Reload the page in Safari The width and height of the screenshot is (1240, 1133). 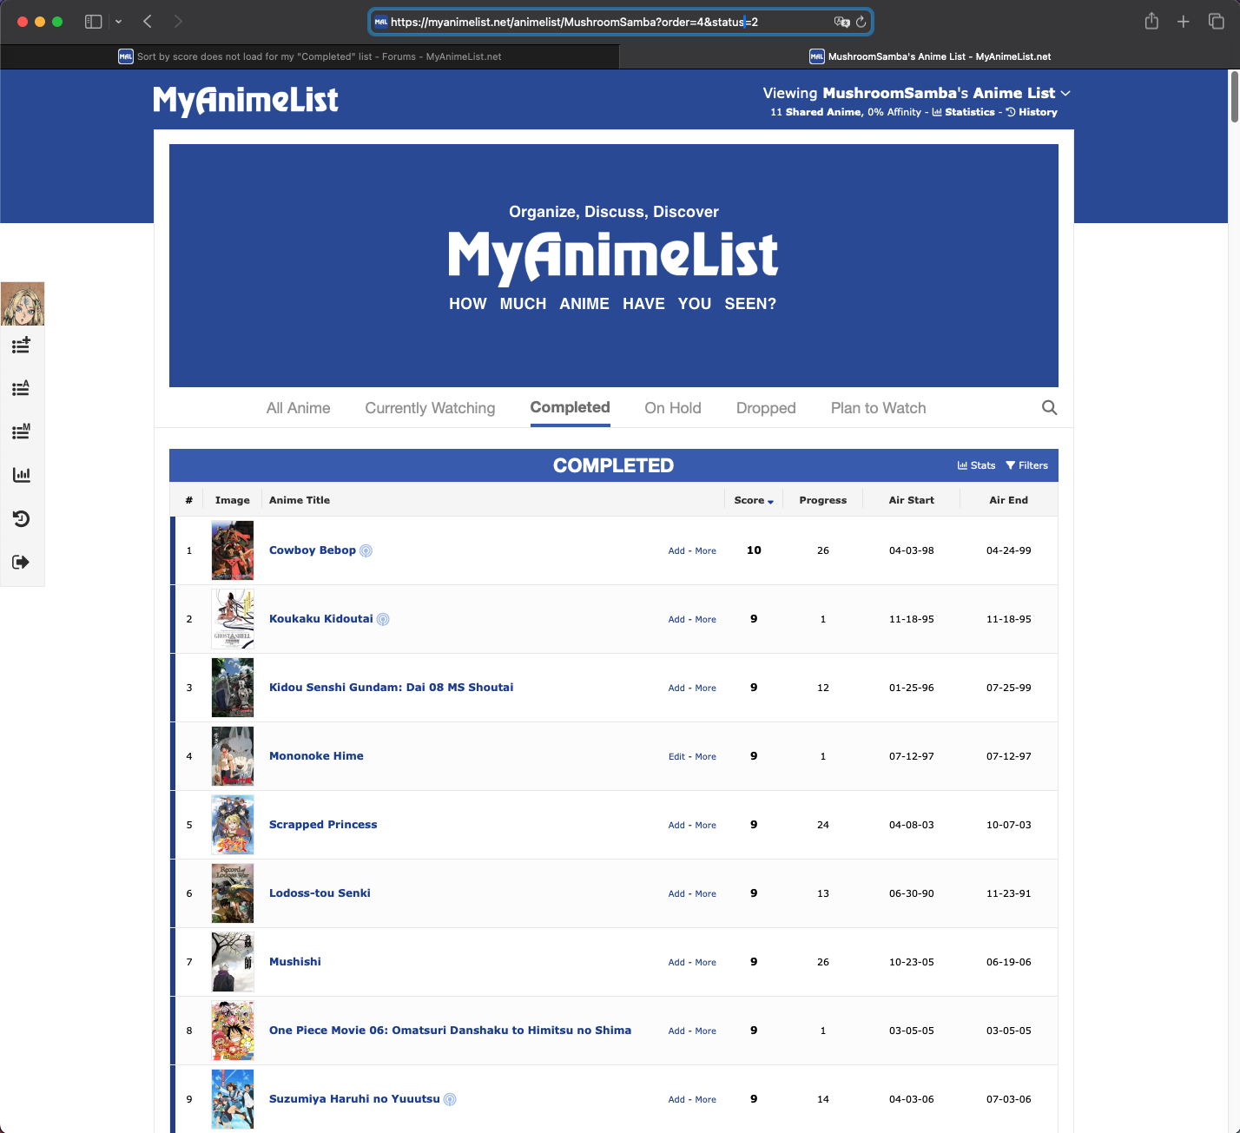point(861,22)
